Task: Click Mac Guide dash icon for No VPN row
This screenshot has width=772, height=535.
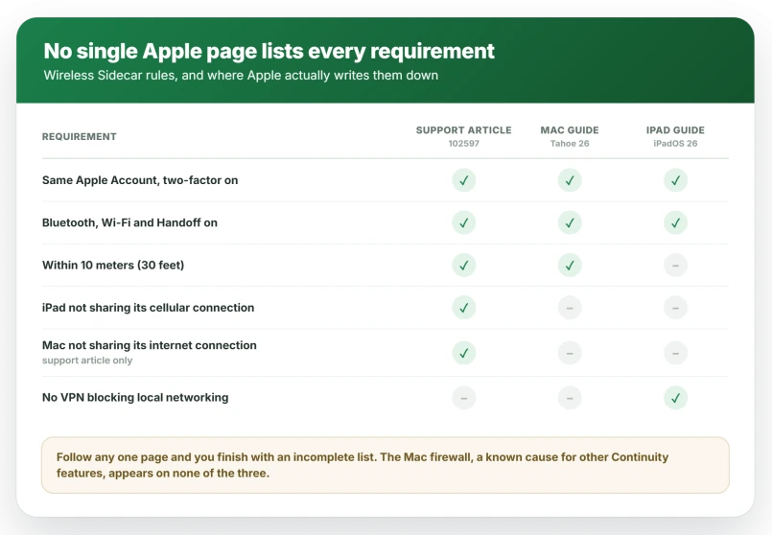Action: point(570,398)
